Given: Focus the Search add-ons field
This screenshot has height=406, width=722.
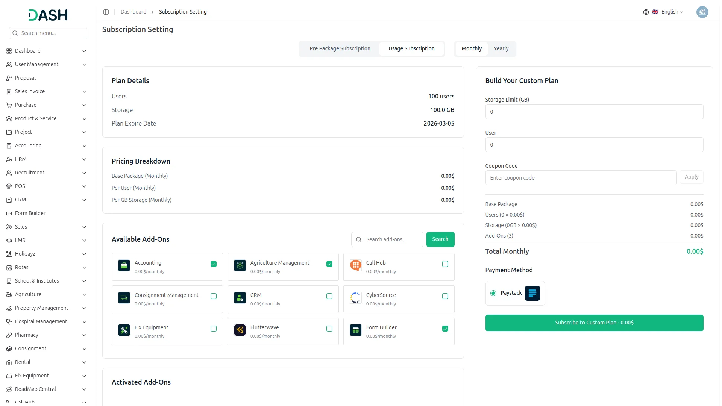Looking at the screenshot, I should (387, 239).
